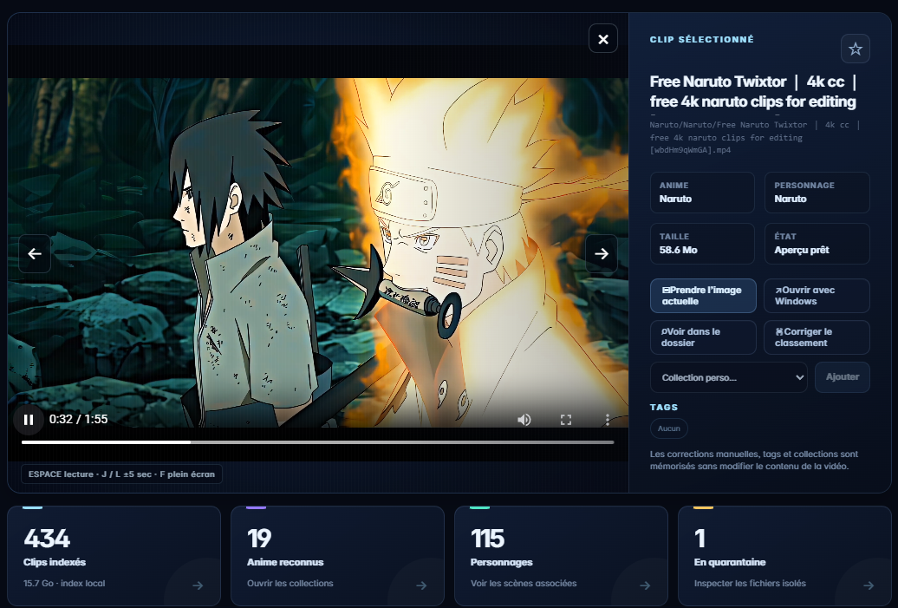Expand the 'Collection perso...' dropdown

(x=728, y=377)
